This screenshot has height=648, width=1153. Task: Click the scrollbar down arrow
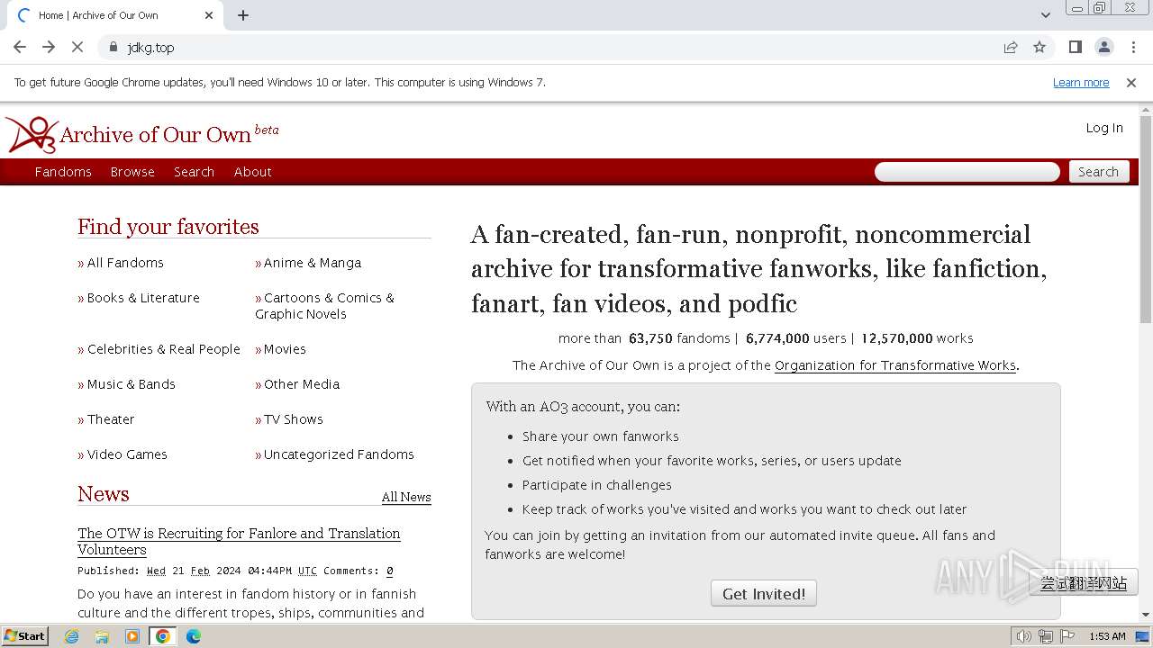click(1145, 615)
